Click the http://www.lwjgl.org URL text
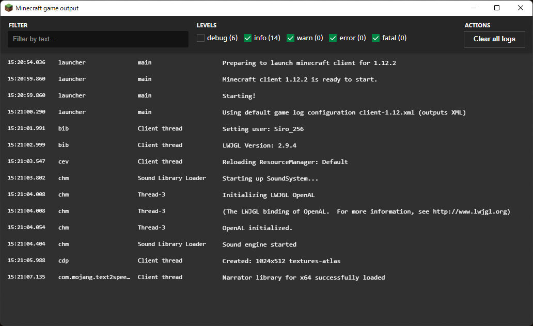 coord(470,211)
